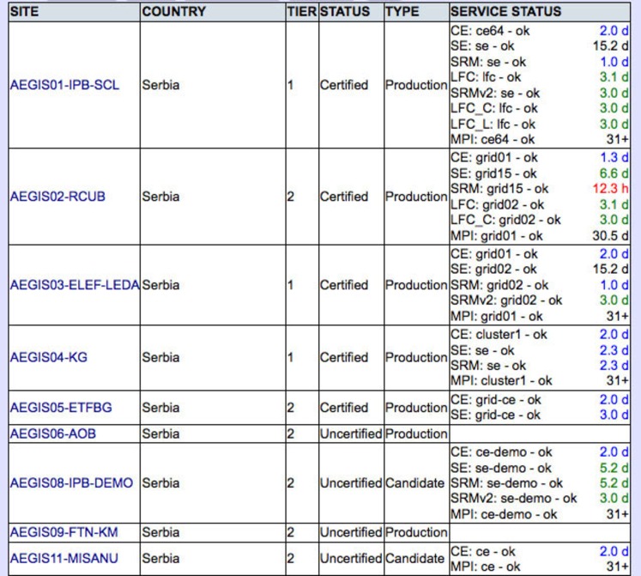641x576 pixels.
Task: Click 'MPI: cluster1 - ok' service entry
Action: point(501,381)
